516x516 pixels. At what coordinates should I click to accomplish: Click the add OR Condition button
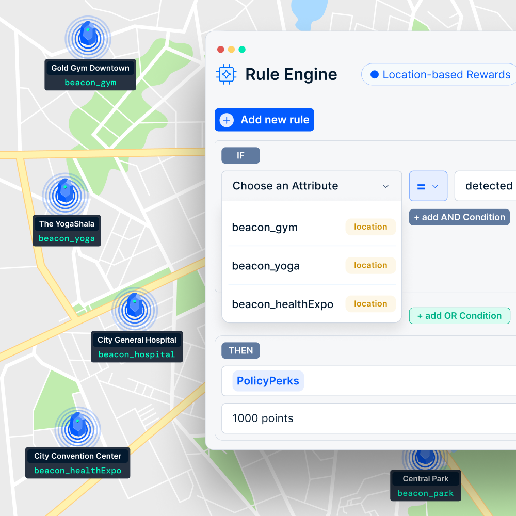[x=459, y=316]
